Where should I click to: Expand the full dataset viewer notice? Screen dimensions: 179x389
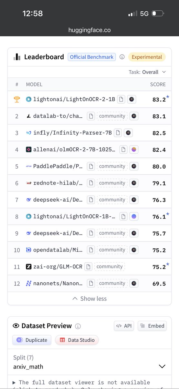[x=81, y=383]
